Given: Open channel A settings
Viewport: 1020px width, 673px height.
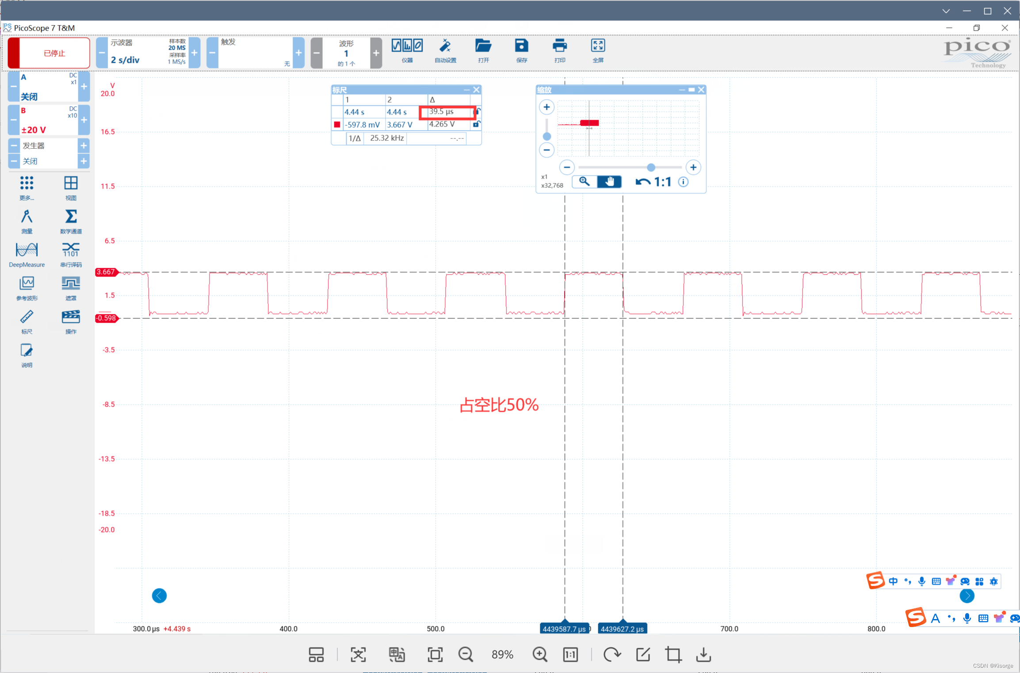Looking at the screenshot, I should [49, 87].
